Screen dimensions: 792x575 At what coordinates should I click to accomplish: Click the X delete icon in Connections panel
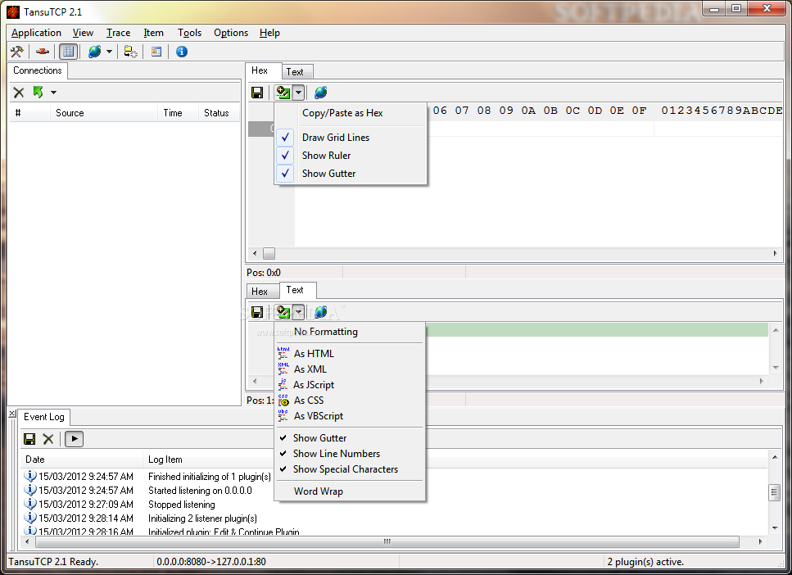19,93
